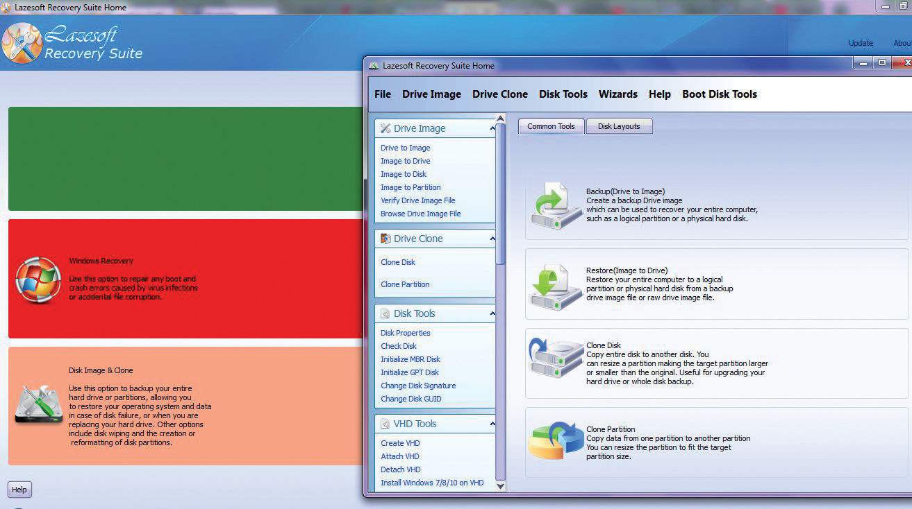Viewport: 912px width, 509px height.
Task: Click the Restore(Image to Drive) title text
Action: [627, 270]
